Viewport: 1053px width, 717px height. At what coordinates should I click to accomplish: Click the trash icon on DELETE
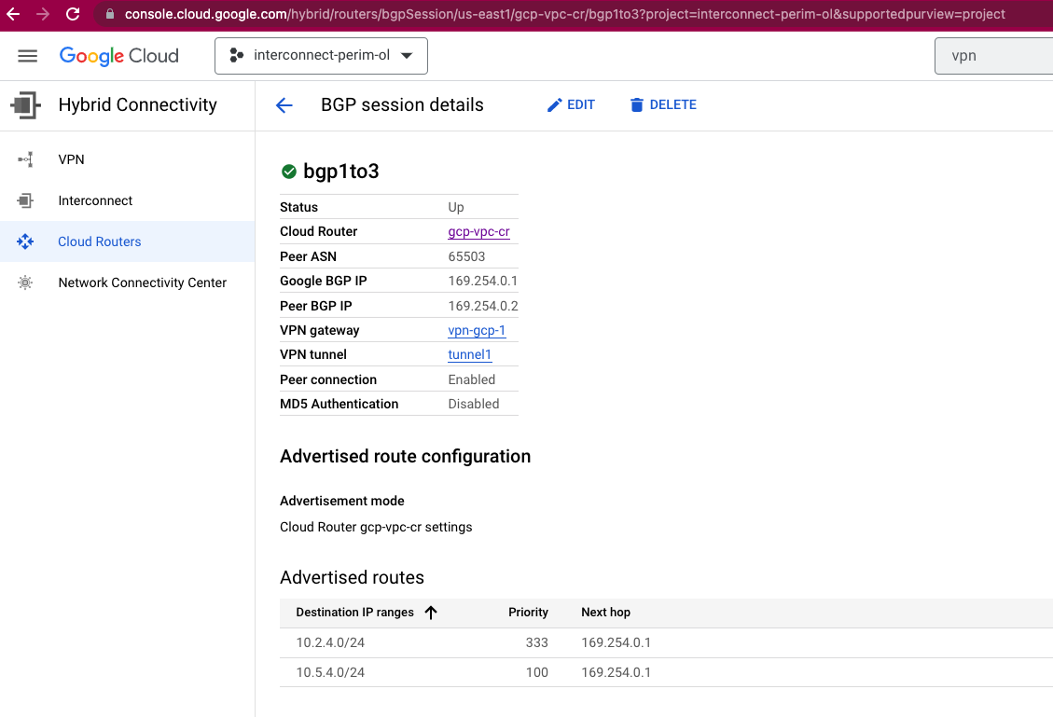(x=637, y=104)
